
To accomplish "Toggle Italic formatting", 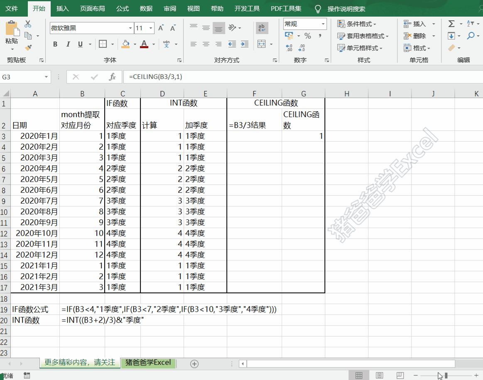I will pyautogui.click(x=68, y=44).
